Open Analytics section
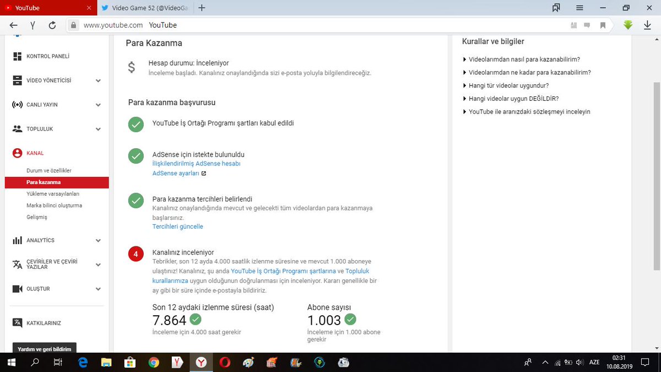Image resolution: width=661 pixels, height=372 pixels. [x=40, y=240]
